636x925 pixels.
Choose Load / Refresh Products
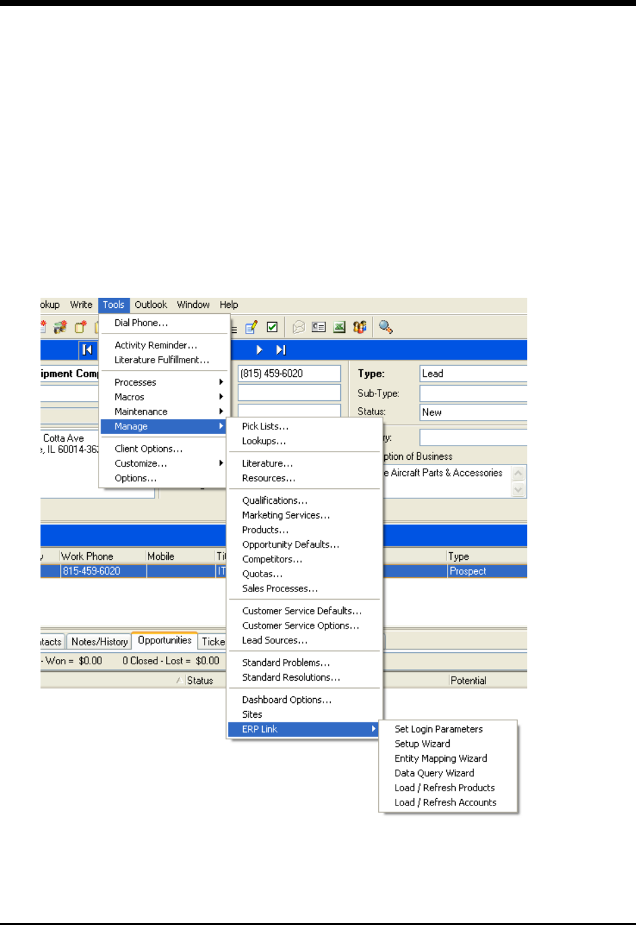(x=448, y=788)
